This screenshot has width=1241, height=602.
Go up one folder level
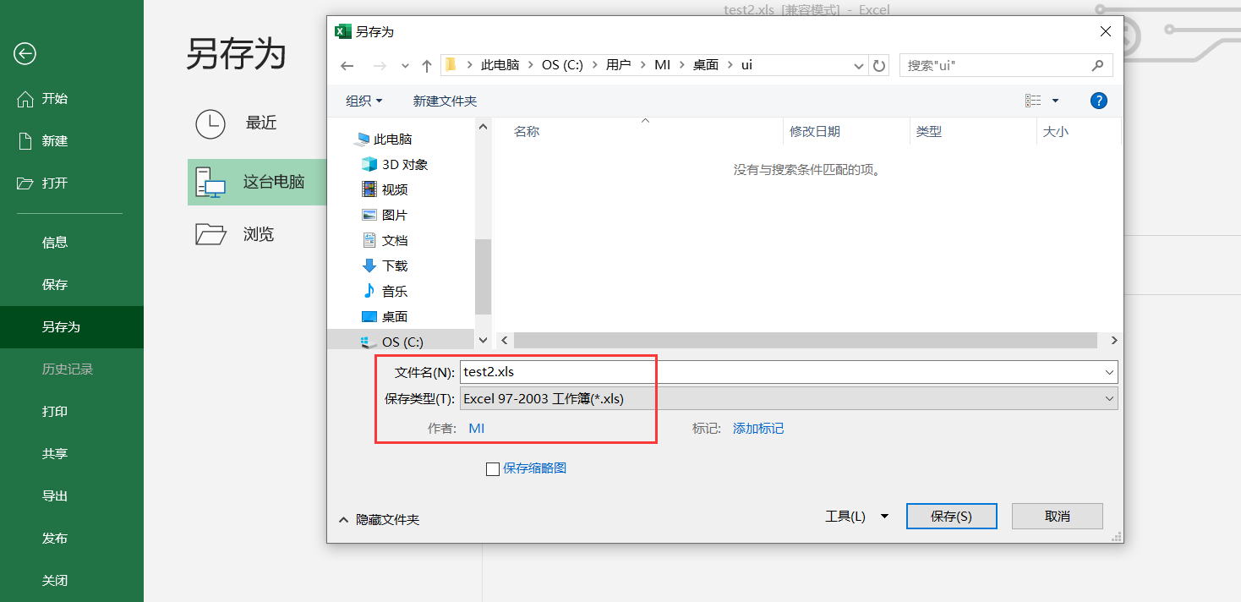point(427,65)
